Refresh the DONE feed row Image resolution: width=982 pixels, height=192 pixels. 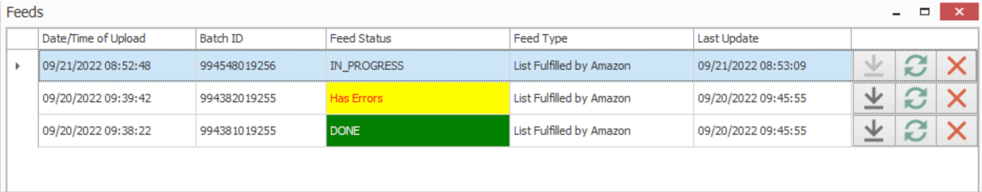click(915, 131)
